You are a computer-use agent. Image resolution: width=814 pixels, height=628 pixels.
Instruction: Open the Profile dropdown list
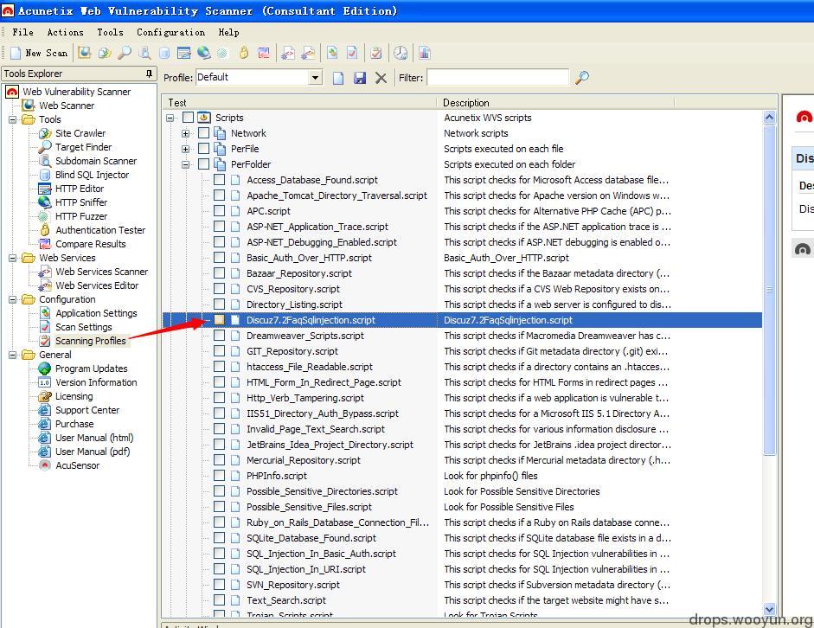click(315, 78)
